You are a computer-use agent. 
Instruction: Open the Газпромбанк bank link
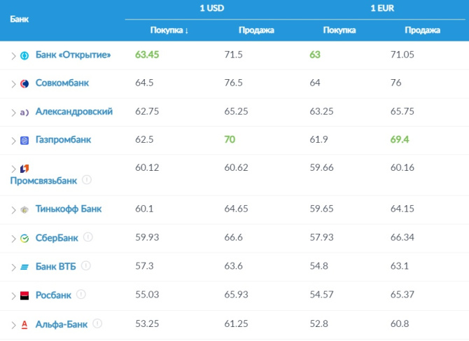(63, 140)
